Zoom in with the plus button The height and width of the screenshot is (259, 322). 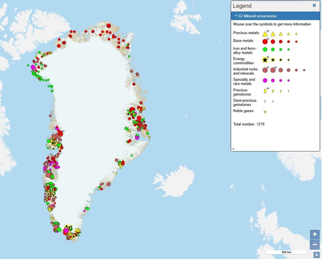[x=314, y=234]
